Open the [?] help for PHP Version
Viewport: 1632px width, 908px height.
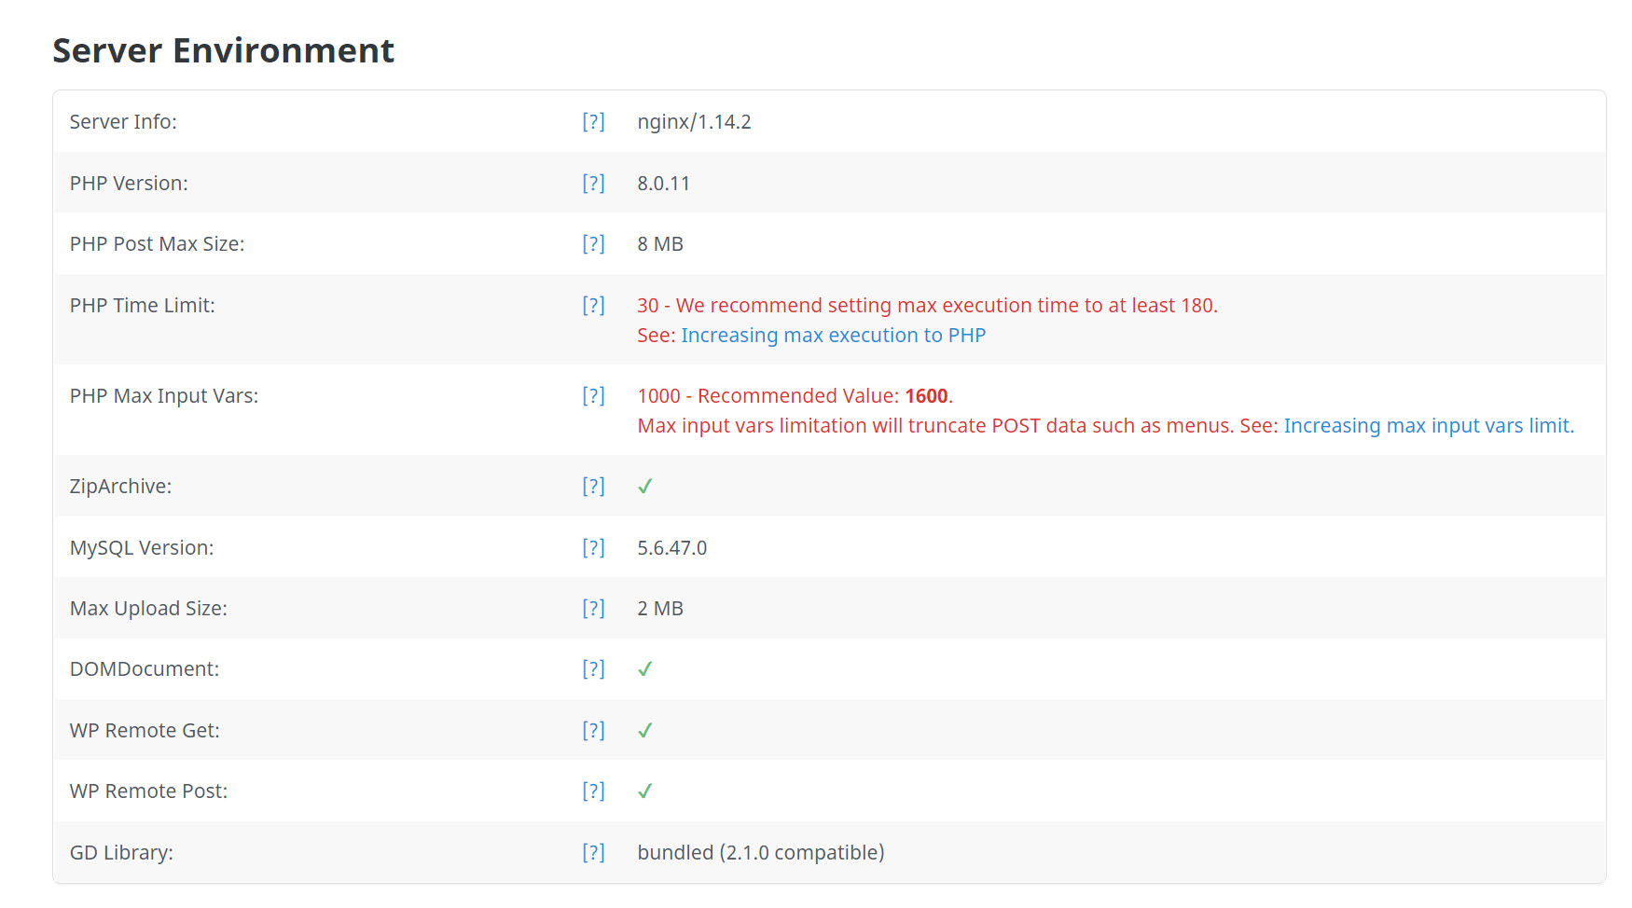coord(593,184)
